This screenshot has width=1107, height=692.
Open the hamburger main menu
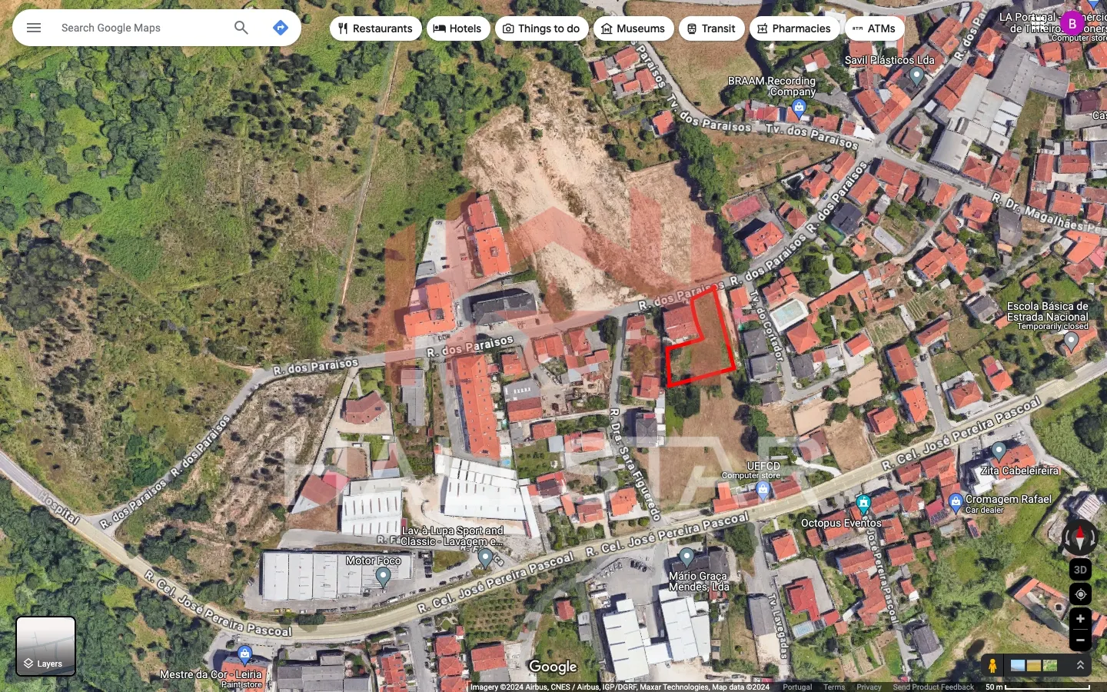point(34,28)
